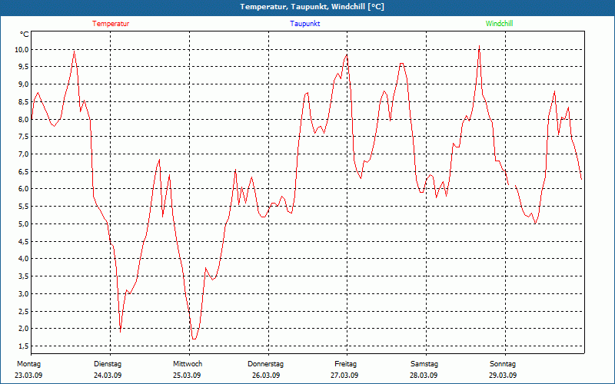
Task: Click the date '24.03.09'
Action: click(x=108, y=376)
